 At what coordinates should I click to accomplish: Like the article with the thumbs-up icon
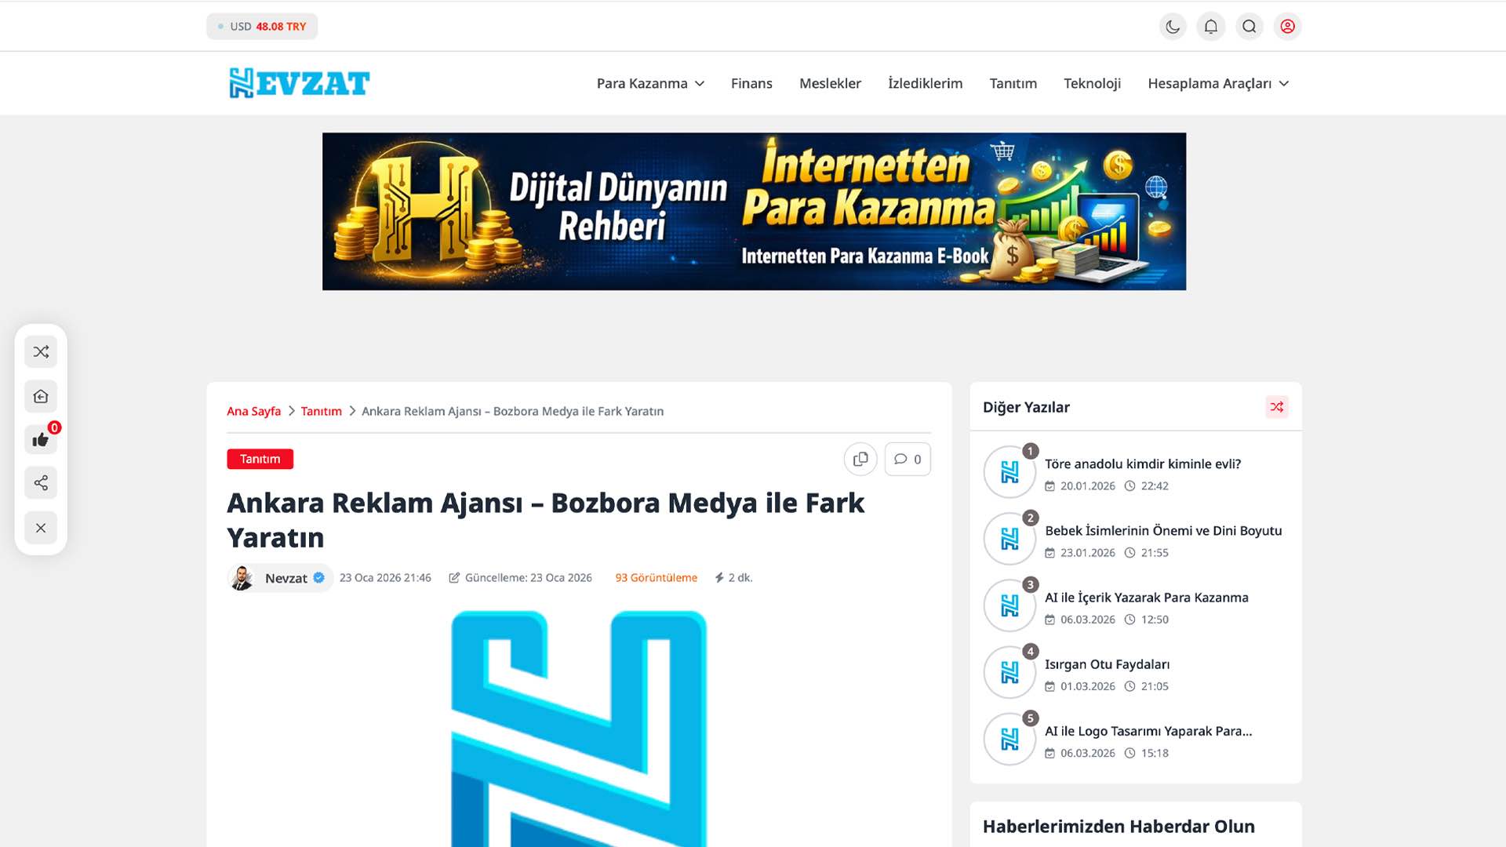coord(41,440)
